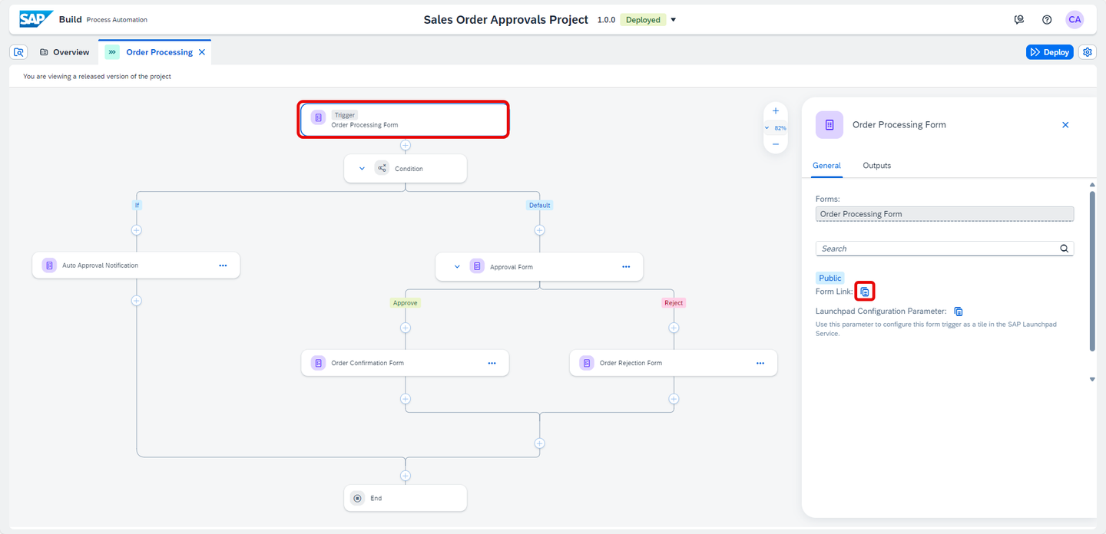Screen dimensions: 1106x534
Task: Click the Public label
Action: (x=829, y=278)
